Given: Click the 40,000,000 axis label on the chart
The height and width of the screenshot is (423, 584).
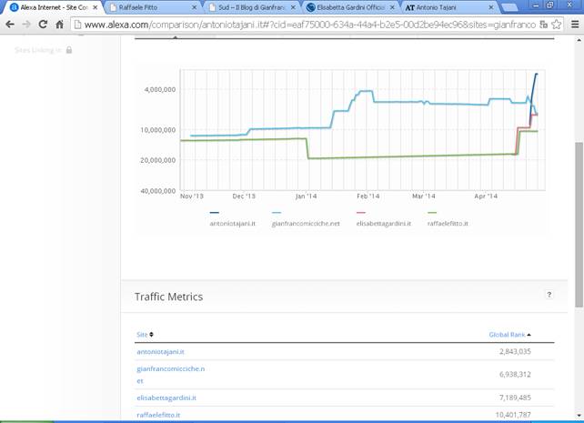Looking at the screenshot, I should [158, 191].
